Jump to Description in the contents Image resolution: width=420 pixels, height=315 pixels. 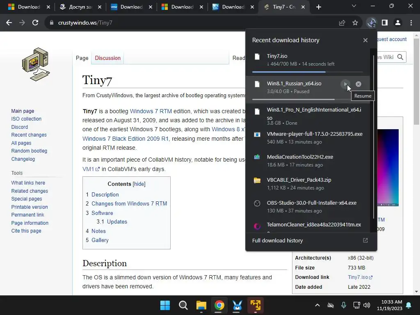105,194
